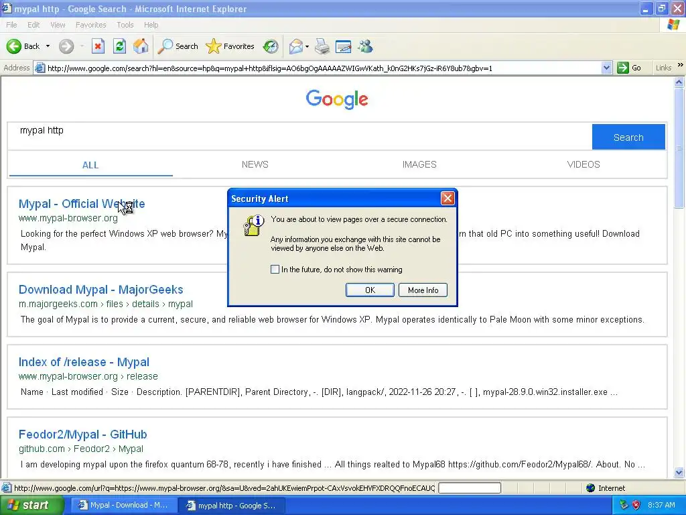Switch to 'Mypal - Download' taskbar window

point(123,505)
